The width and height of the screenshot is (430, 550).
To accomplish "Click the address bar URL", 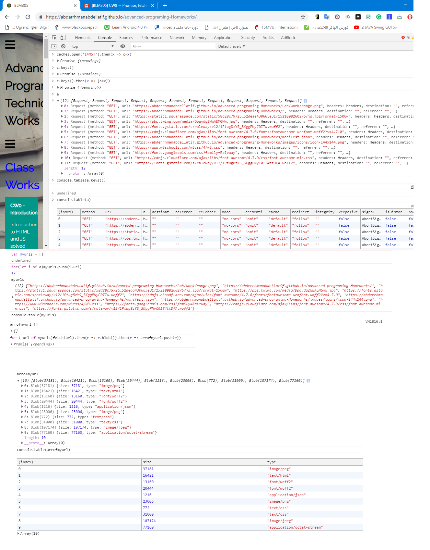I will click(121, 17).
